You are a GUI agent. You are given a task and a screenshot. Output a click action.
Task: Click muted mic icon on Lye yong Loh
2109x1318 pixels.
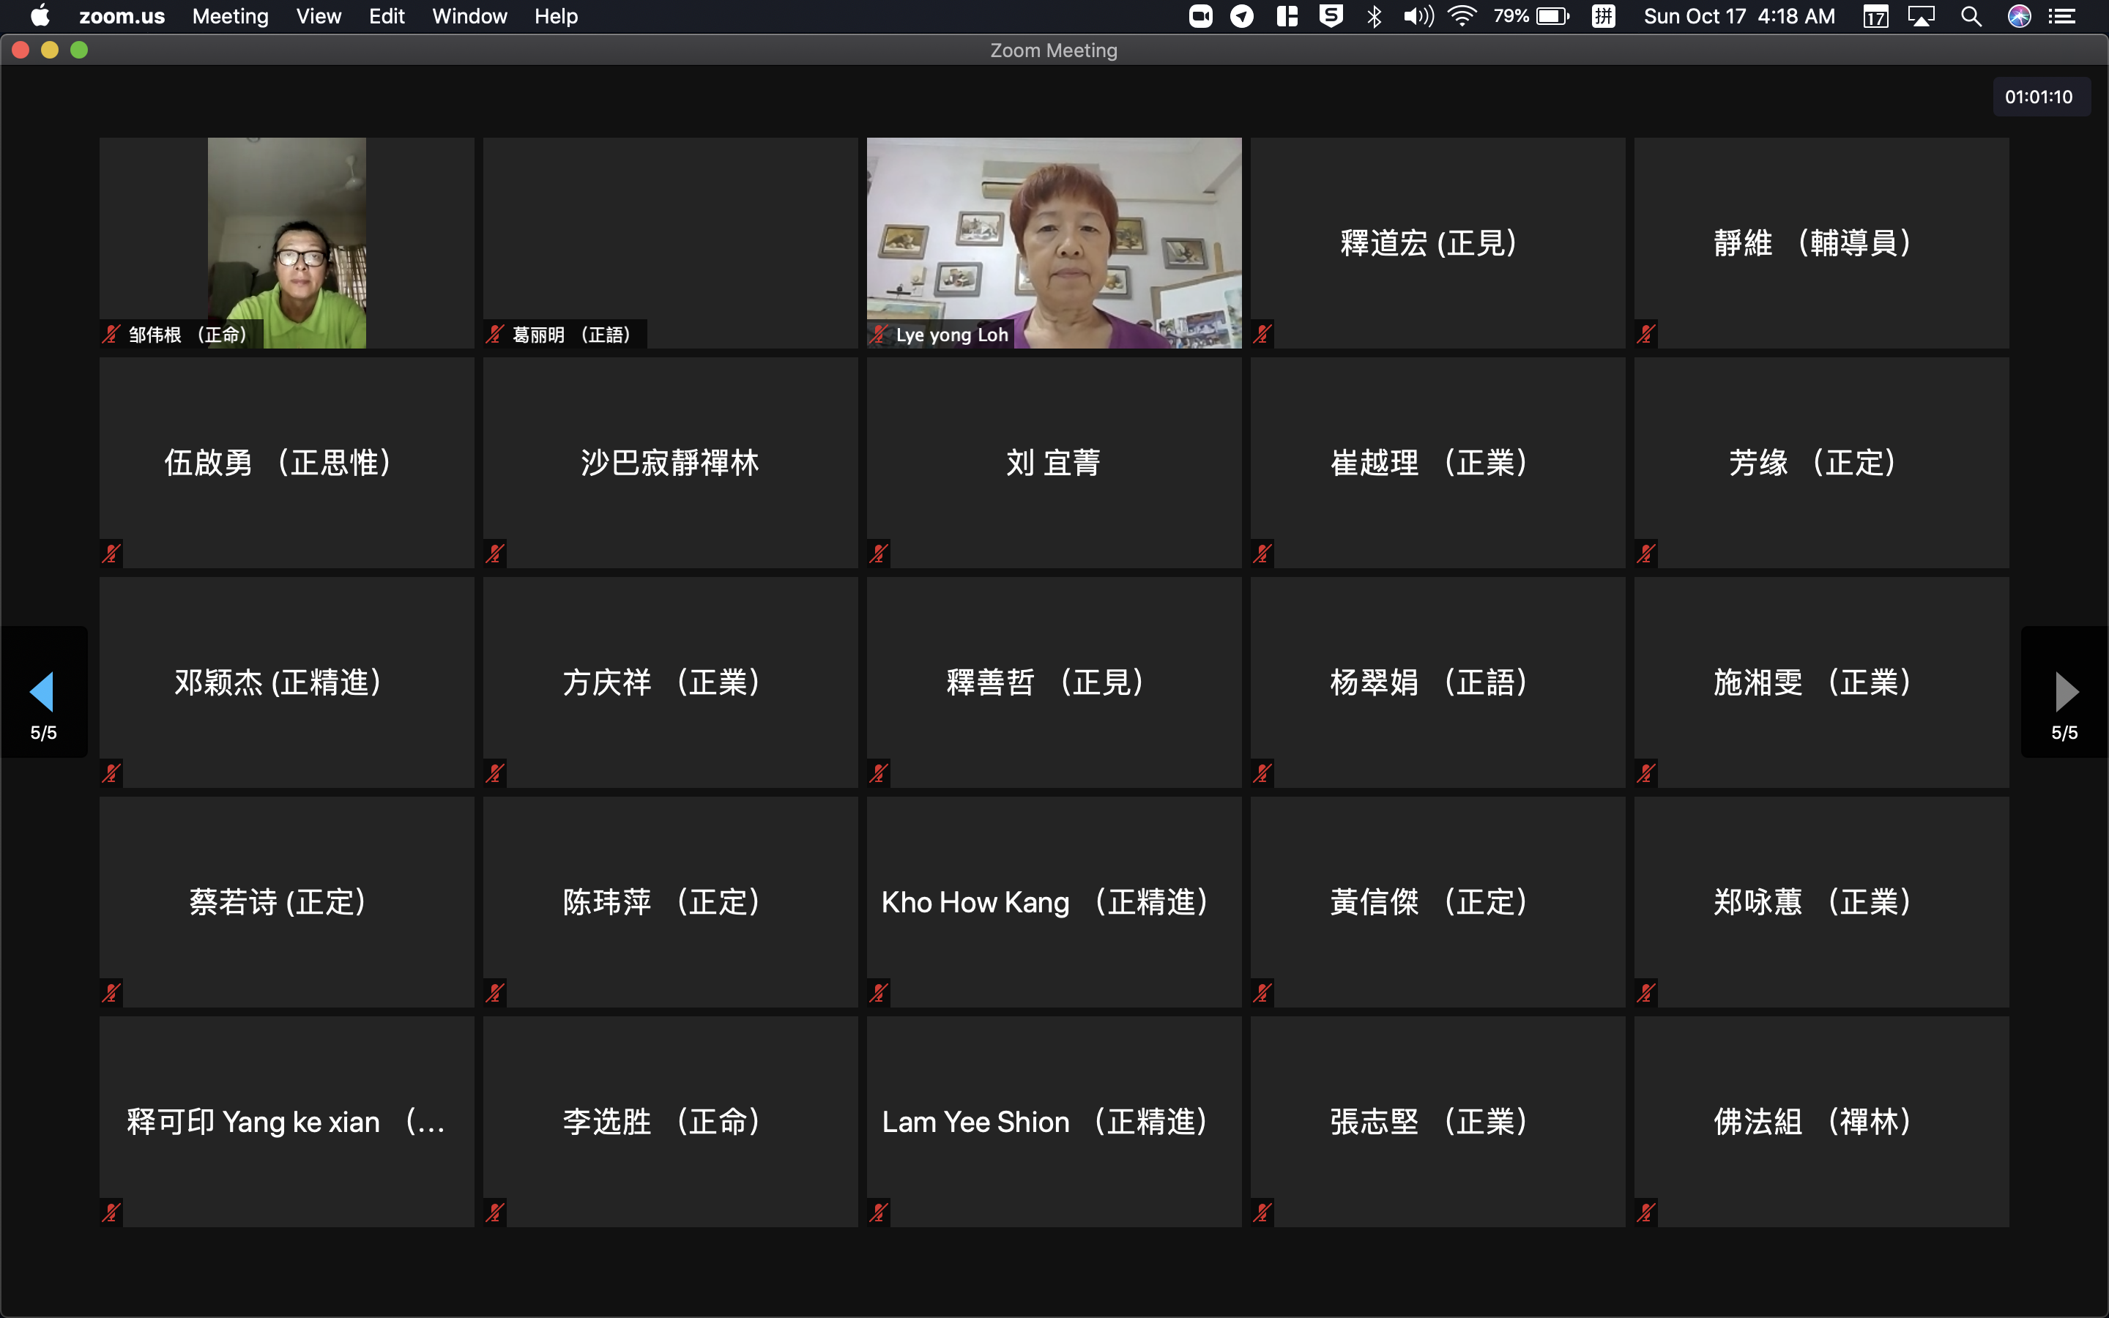(879, 334)
